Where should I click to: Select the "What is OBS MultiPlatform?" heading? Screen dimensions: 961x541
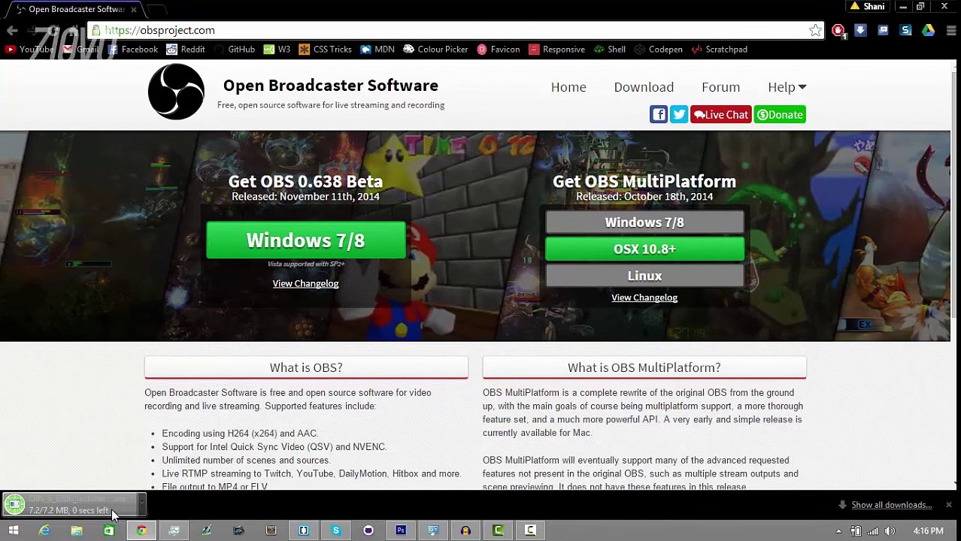[x=644, y=367]
